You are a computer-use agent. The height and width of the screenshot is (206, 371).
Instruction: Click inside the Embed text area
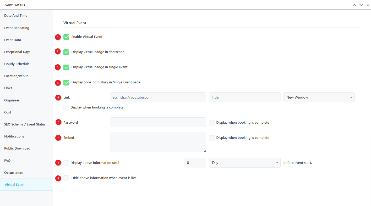158,142
